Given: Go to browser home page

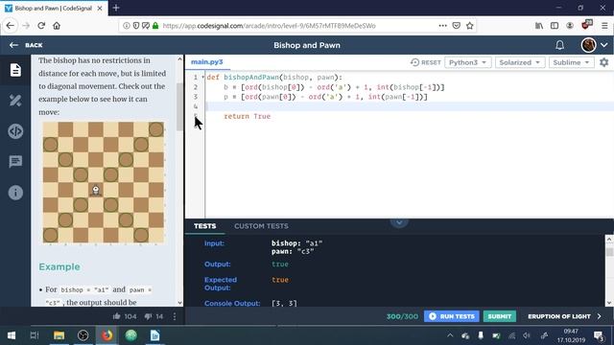Looking at the screenshot, I should [57, 26].
